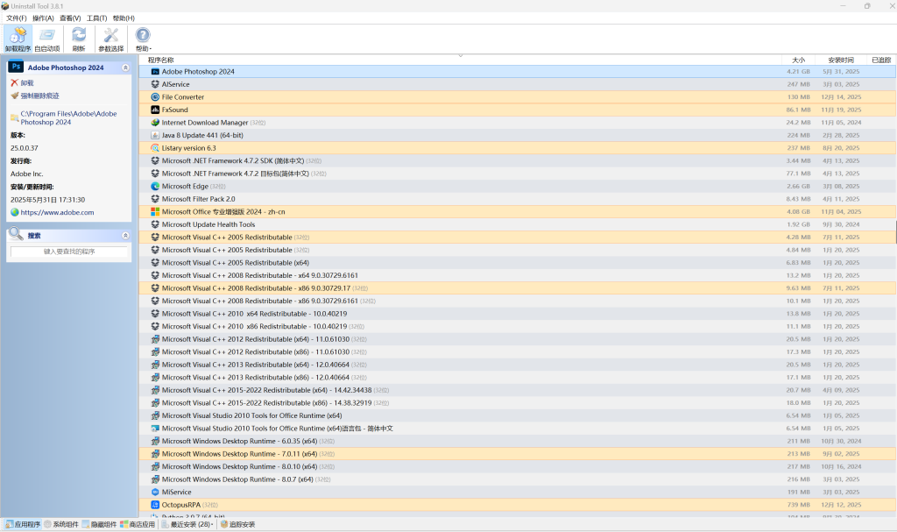897x532 pixels.
Task: Click the 刷新 refresh toolbar icon
Action: click(79, 39)
